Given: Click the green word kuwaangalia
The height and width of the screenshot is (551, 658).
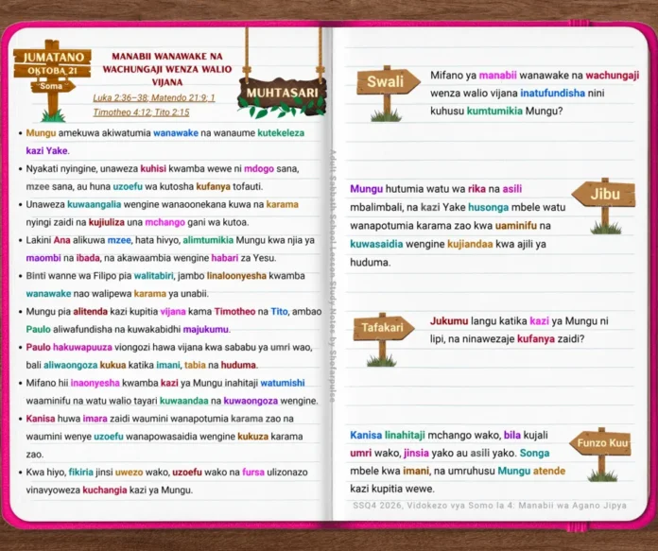Looking at the screenshot, I should click(x=94, y=204).
